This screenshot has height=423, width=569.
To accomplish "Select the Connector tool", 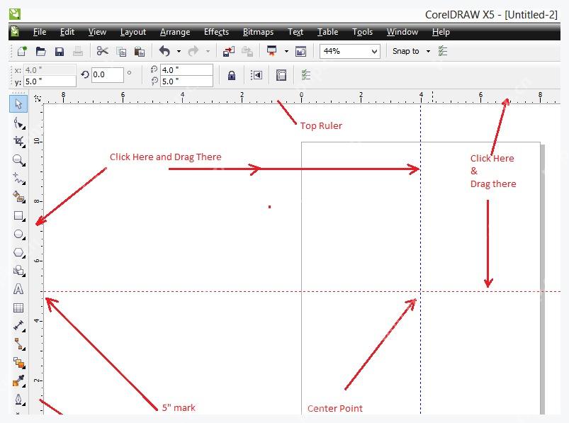I will tap(18, 344).
